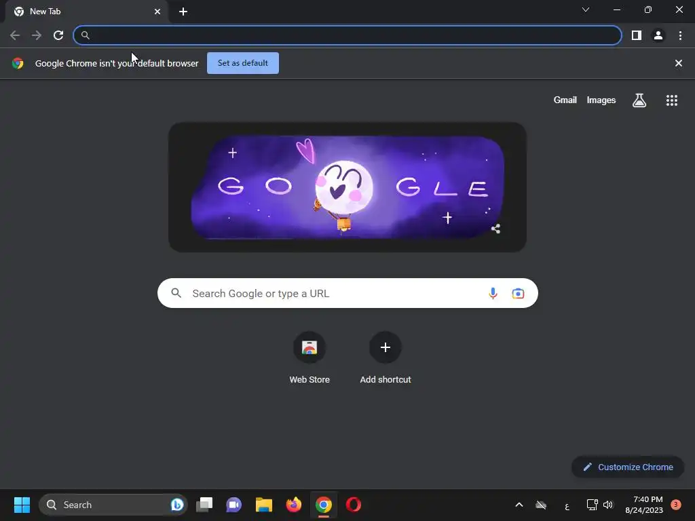This screenshot has width=695, height=521.
Task: Show hidden system tray icons
Action: coord(519,505)
